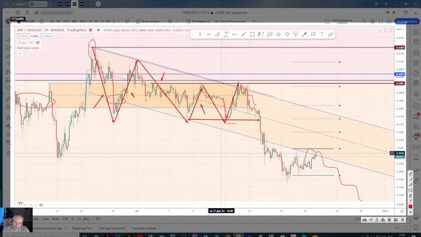
Task: Toggle eye icon beside bottom TradingView logo
Action: [41, 205]
